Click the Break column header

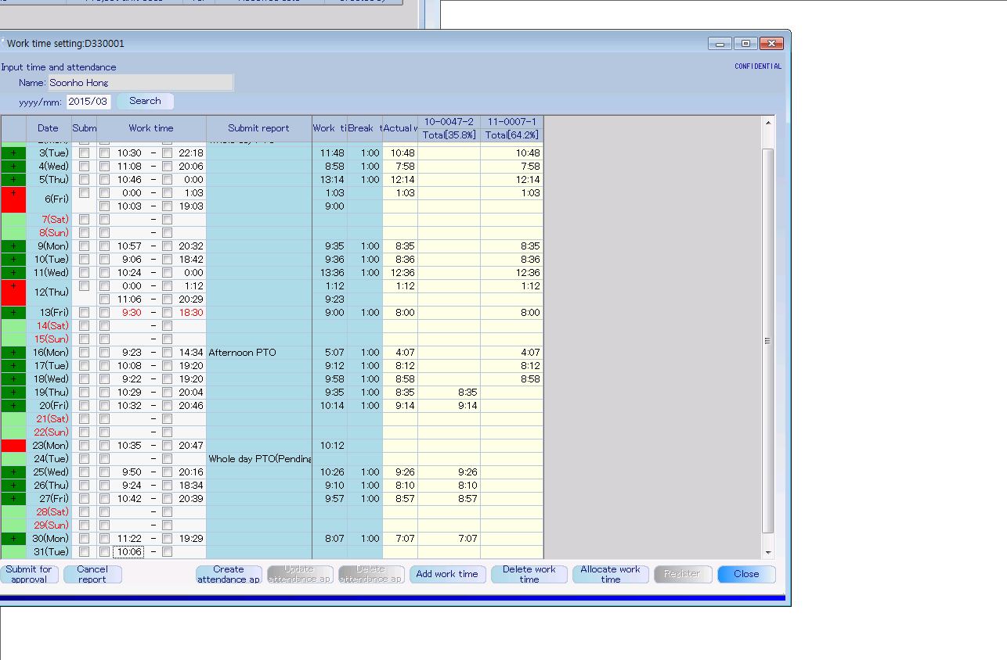365,128
